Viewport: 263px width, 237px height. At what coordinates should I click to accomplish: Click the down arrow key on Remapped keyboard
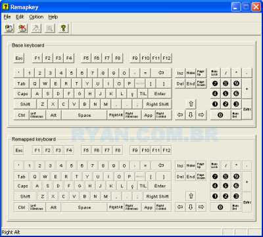[191, 207]
